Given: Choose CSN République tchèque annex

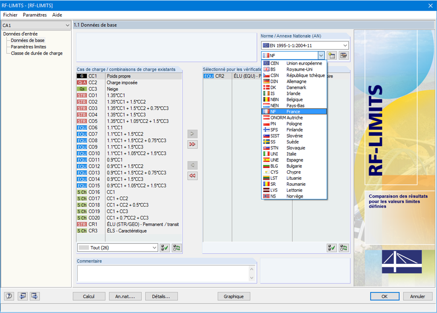Looking at the screenshot, I should [x=294, y=75].
